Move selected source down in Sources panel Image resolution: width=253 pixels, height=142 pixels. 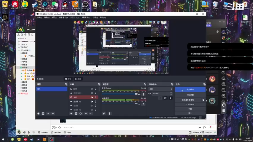click(90, 114)
